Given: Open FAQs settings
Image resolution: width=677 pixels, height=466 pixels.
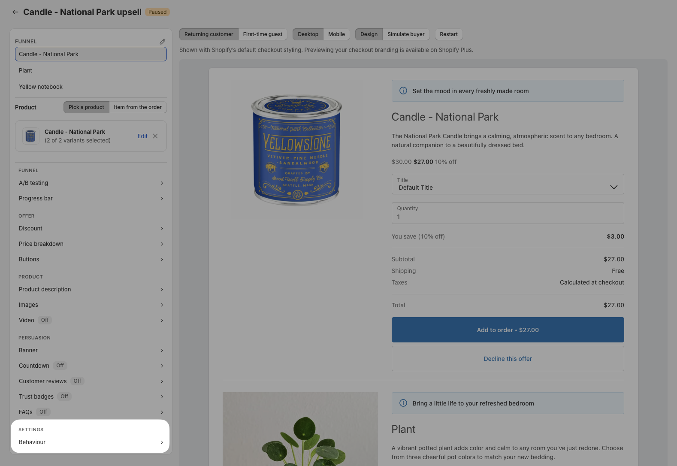Looking at the screenshot, I should [x=91, y=412].
